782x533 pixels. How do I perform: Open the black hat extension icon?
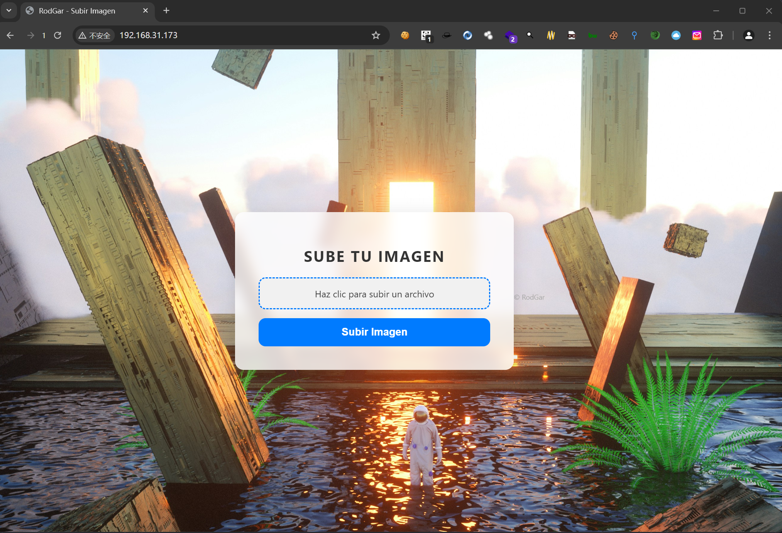pyautogui.click(x=447, y=35)
